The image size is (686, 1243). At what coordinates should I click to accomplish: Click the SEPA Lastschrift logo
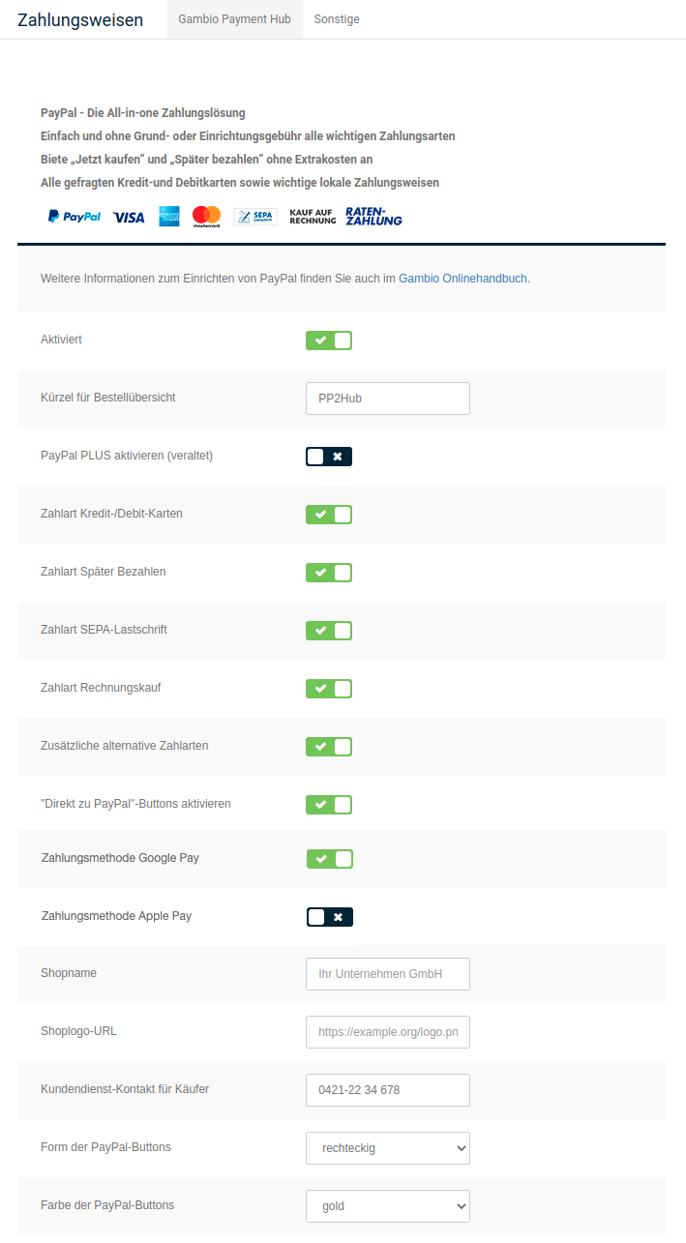click(255, 217)
